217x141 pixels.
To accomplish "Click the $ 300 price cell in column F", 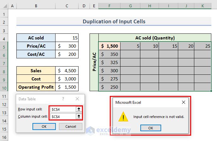I will (109, 71).
